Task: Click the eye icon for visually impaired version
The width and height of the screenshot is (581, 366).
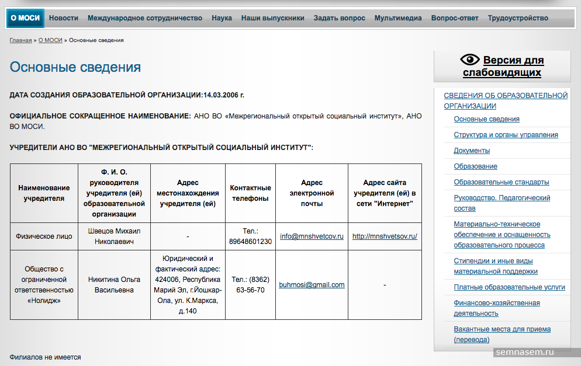Action: pos(469,60)
